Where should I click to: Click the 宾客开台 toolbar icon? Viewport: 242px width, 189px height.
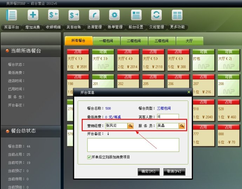(x=12, y=15)
